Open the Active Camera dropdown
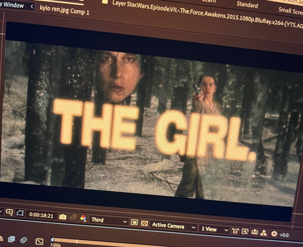303x247 pixels. pyautogui.click(x=173, y=226)
